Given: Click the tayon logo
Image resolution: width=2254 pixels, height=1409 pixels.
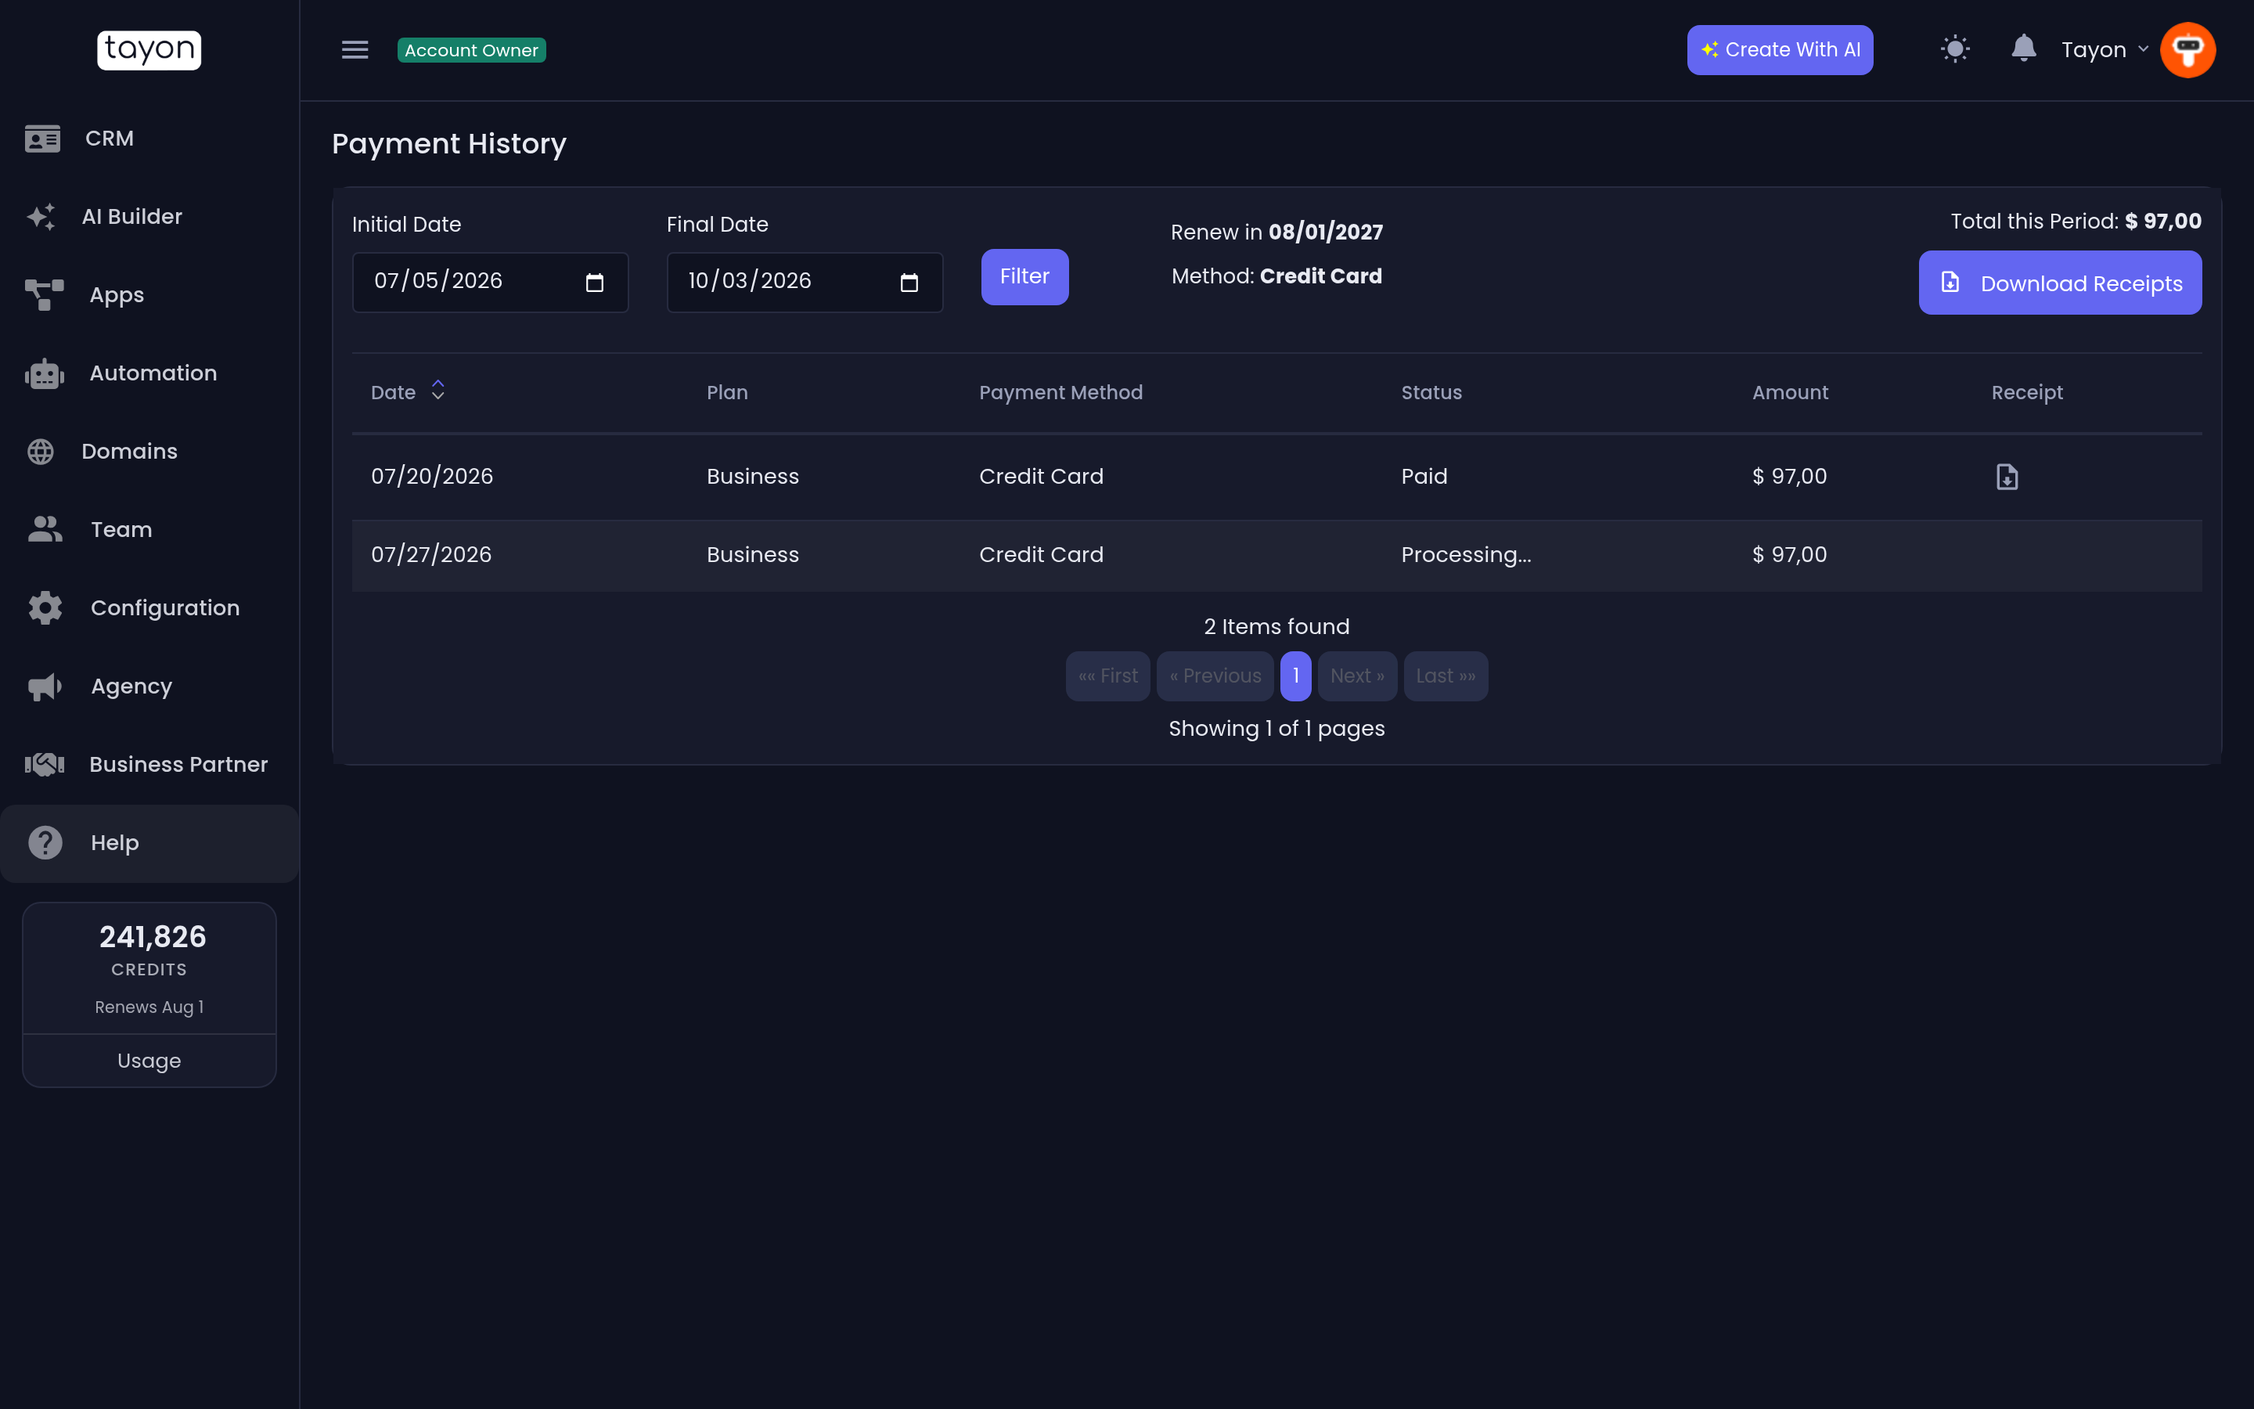Looking at the screenshot, I should pyautogui.click(x=149, y=49).
